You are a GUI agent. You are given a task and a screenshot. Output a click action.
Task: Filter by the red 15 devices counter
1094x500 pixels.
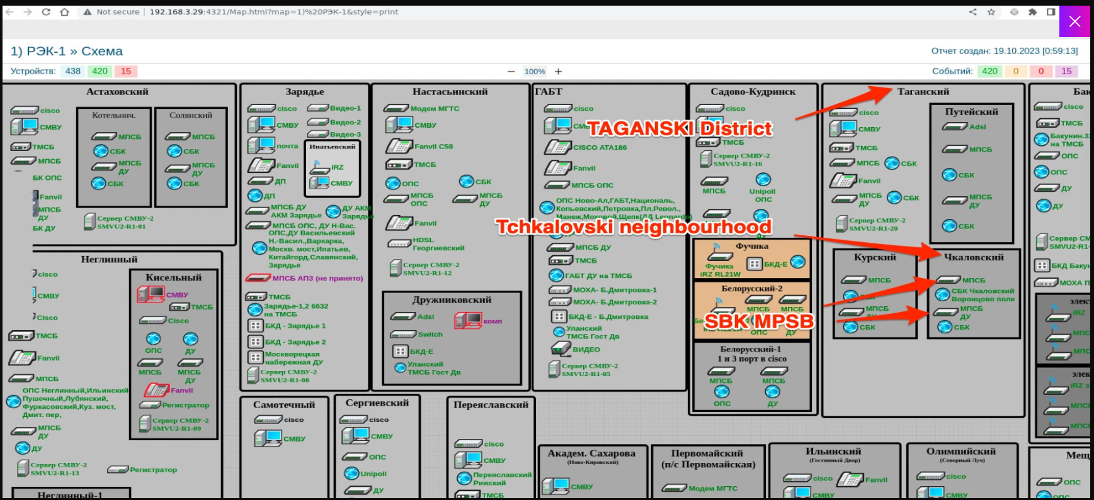(x=126, y=71)
